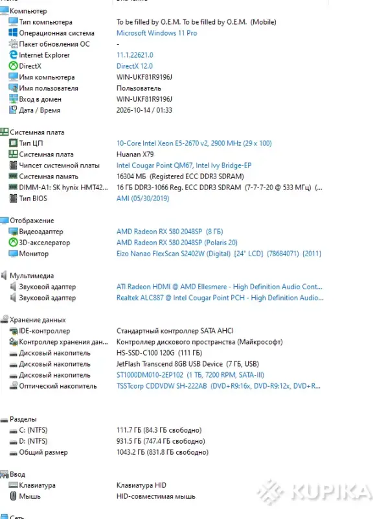Click the Оптический накопитель disc icon
This screenshot has width=386, height=519.
[13, 385]
